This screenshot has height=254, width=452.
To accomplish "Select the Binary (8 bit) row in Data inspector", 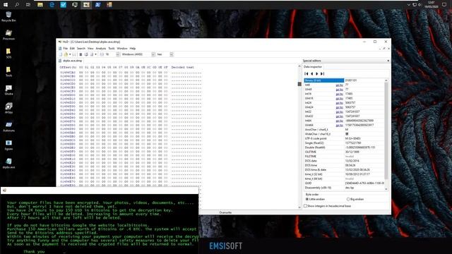I will 344,80.
